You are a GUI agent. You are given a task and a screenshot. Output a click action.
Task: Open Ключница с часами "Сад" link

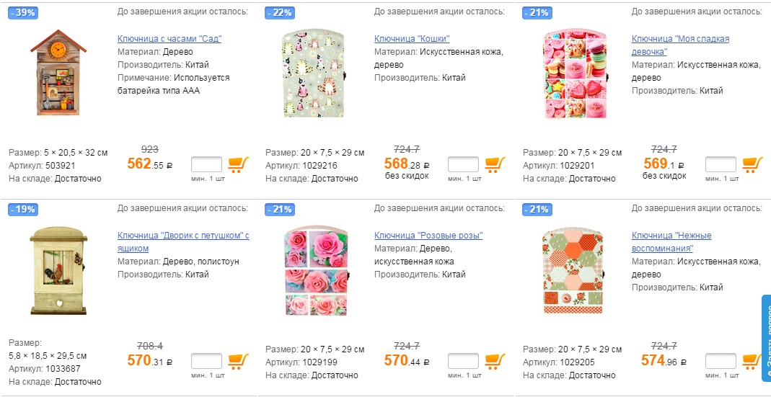point(169,39)
